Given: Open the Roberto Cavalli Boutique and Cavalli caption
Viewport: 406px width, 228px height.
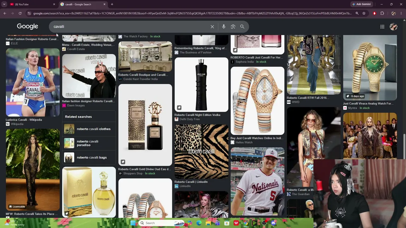Looking at the screenshot, I should [x=143, y=75].
